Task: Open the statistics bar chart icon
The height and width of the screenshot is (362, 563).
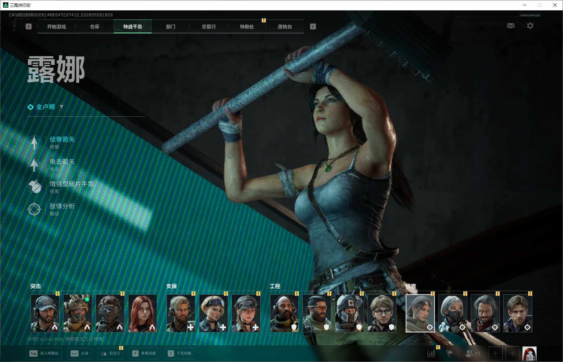Action: pos(431,353)
